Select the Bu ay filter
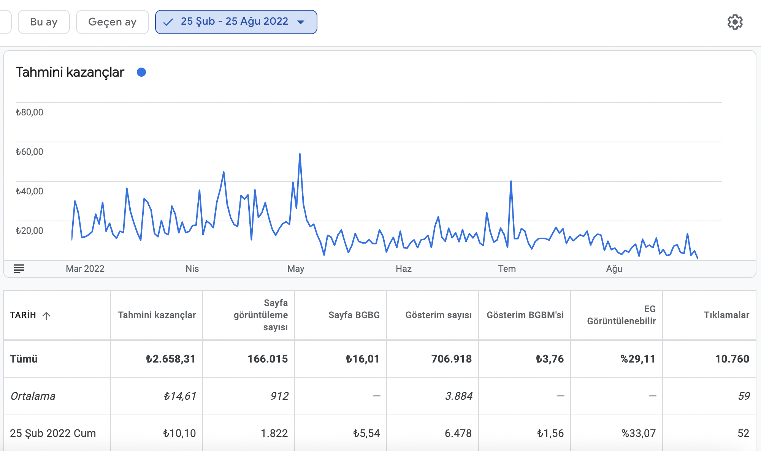The width and height of the screenshot is (761, 451). point(44,22)
